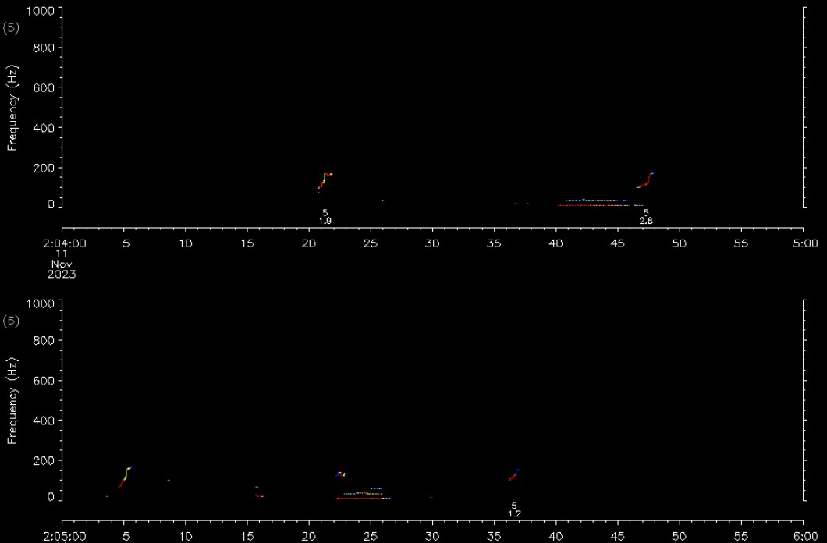Select the 'Frequency (Hz)' axis title of panel 5
This screenshot has height=543, width=827.
(x=12, y=108)
